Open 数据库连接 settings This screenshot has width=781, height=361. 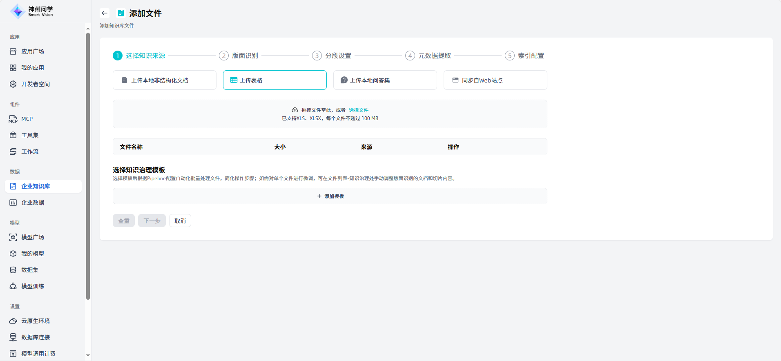[36, 337]
